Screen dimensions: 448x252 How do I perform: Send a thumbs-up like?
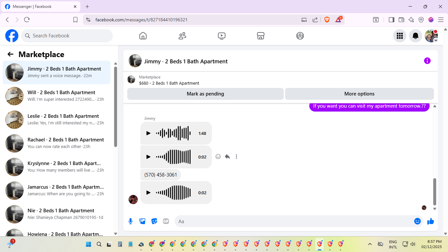point(431,221)
